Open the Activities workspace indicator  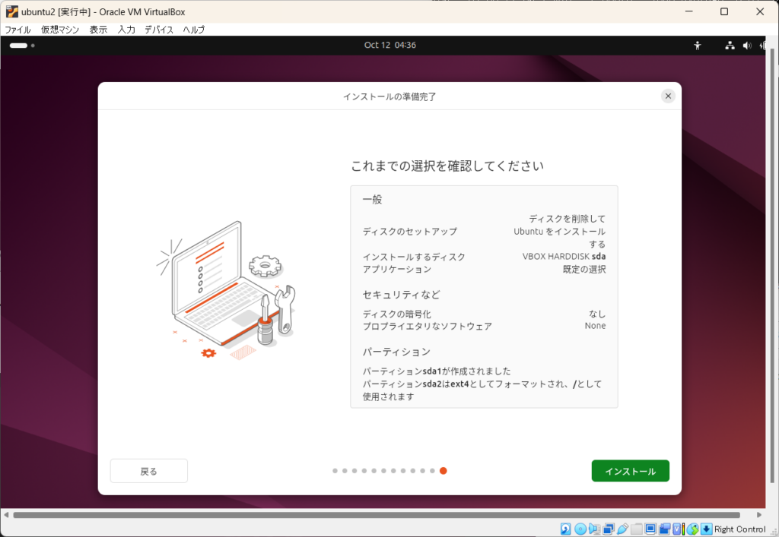(x=22, y=46)
